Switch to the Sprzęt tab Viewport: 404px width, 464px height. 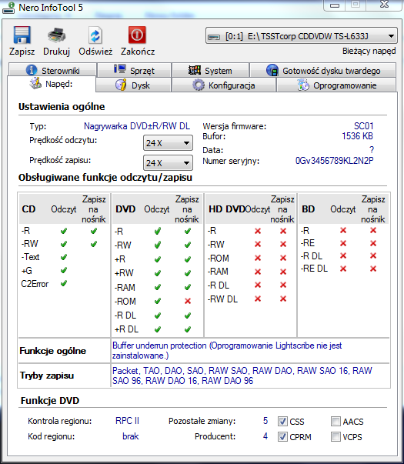click(x=135, y=70)
